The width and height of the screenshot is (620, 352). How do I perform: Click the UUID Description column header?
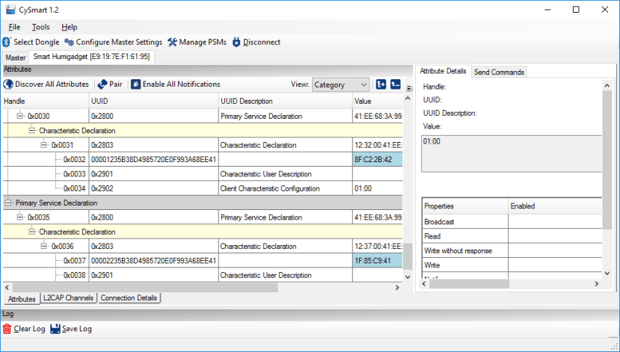tap(286, 101)
